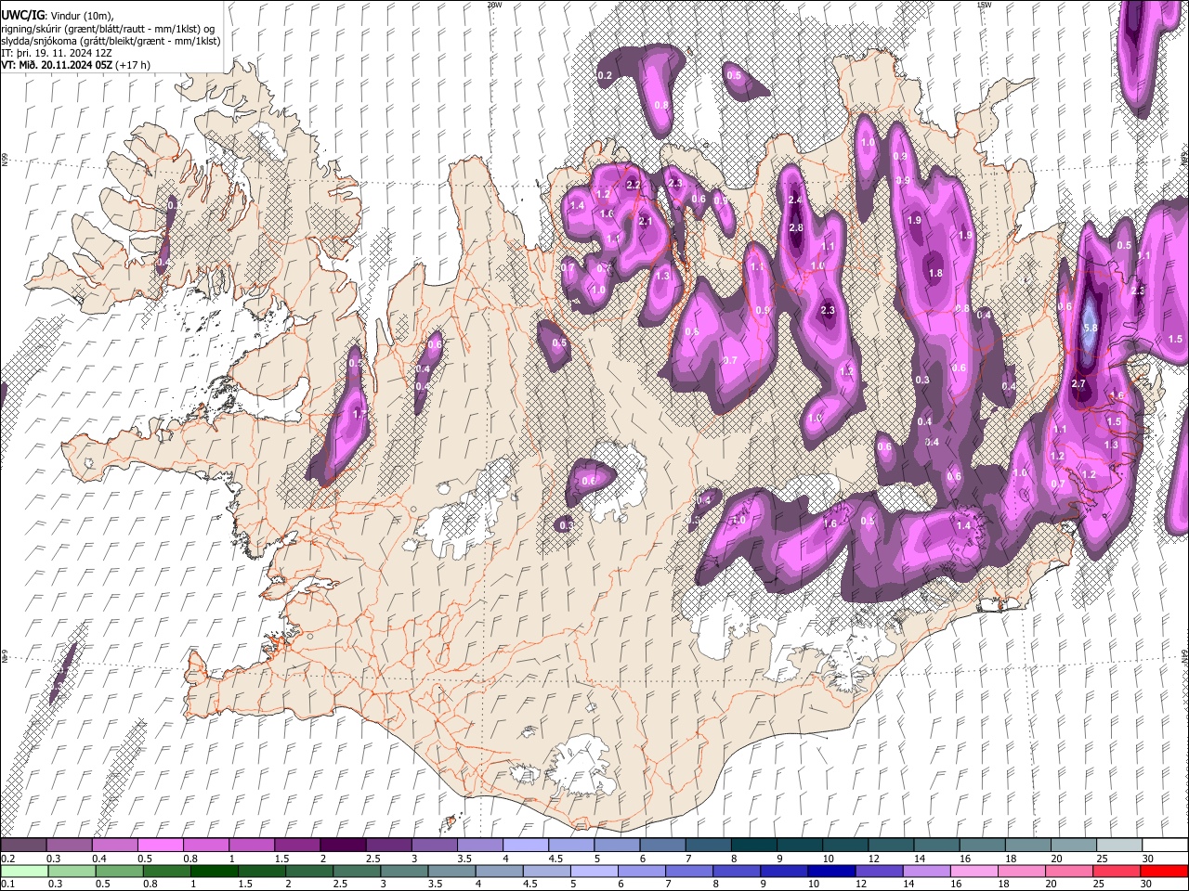
Task: Select the lower legend swatch between 16 and 18
Action: click(x=974, y=871)
